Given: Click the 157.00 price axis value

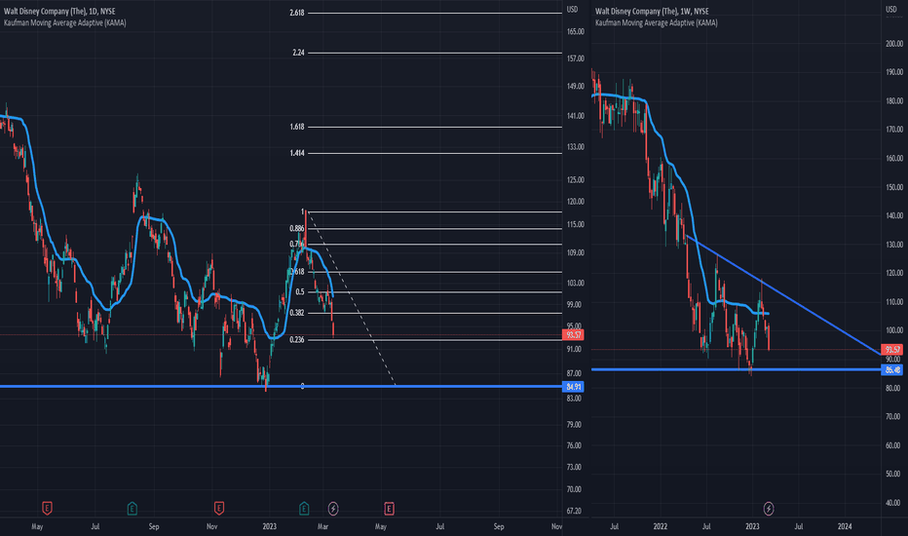Looking at the screenshot, I should pyautogui.click(x=575, y=58).
